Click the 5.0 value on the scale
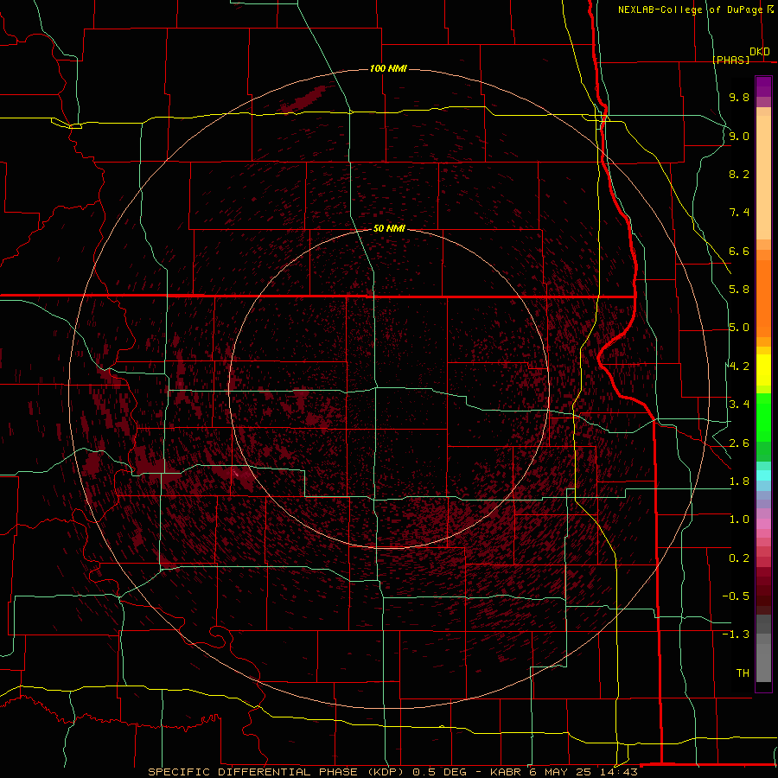Viewport: 778px width, 778px height. coord(739,328)
